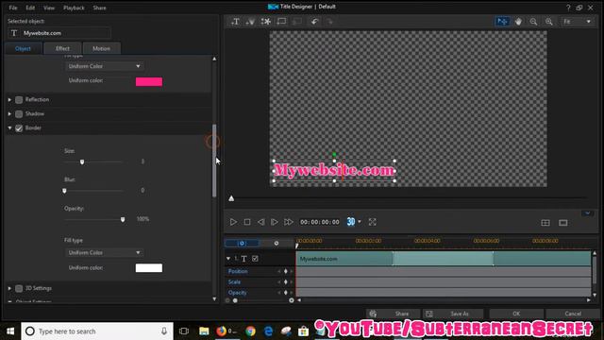The width and height of the screenshot is (604, 340).
Task: Switch to the Effect tab
Action: (62, 48)
